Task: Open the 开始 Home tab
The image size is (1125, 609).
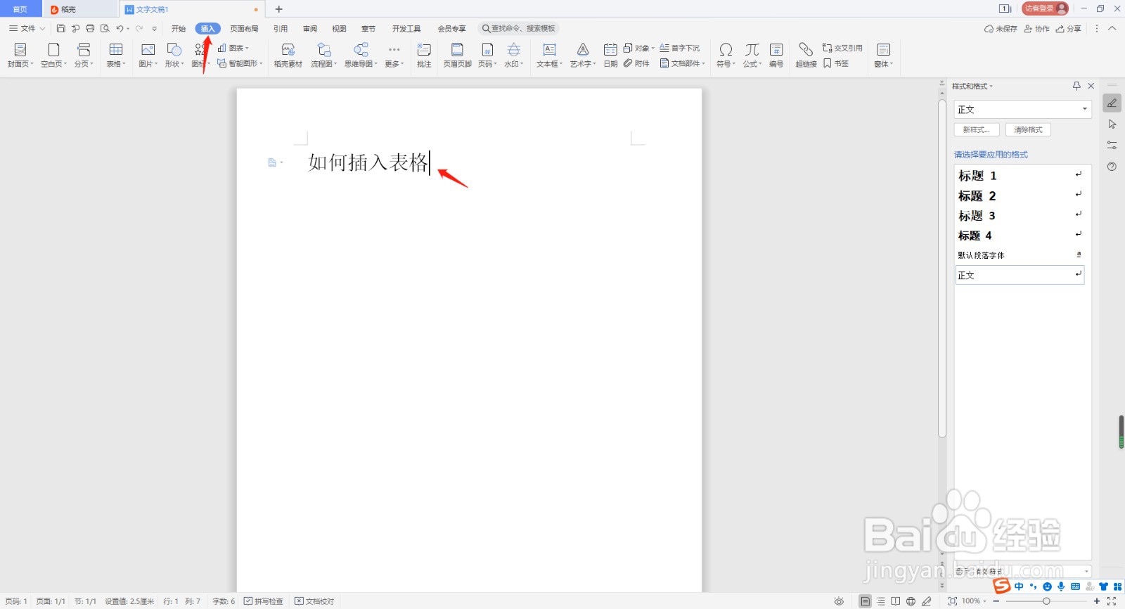Action: pos(179,29)
